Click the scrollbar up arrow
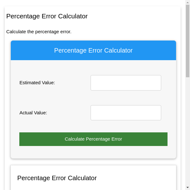The image size is (190, 190). tap(187, 2)
